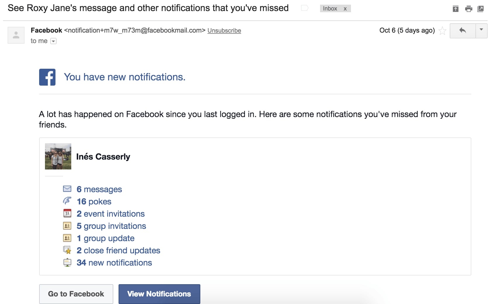Print this email using the printer icon
The width and height of the screenshot is (497, 304).
(468, 9)
